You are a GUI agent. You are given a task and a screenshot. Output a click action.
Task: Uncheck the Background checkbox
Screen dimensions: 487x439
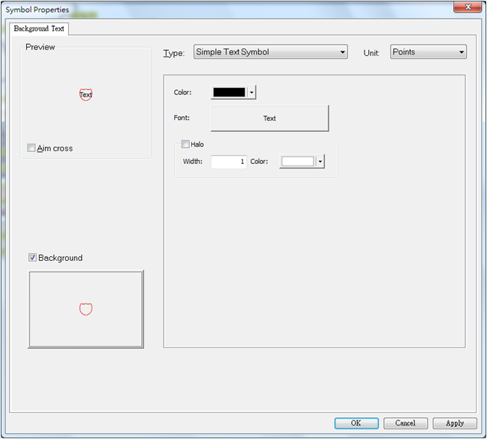(x=33, y=258)
